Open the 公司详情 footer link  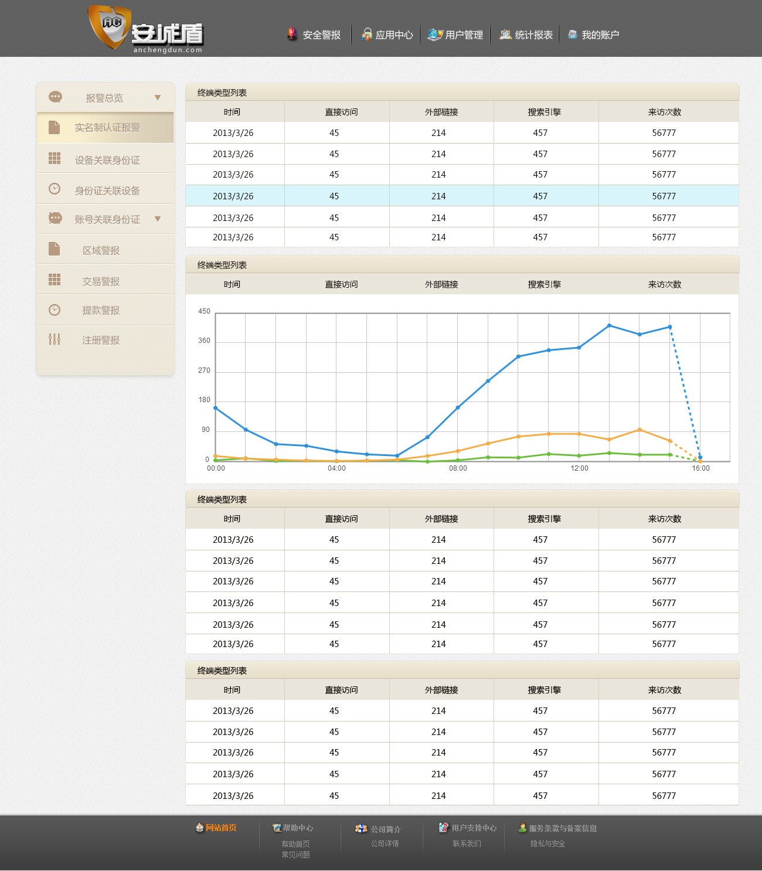pos(385,843)
